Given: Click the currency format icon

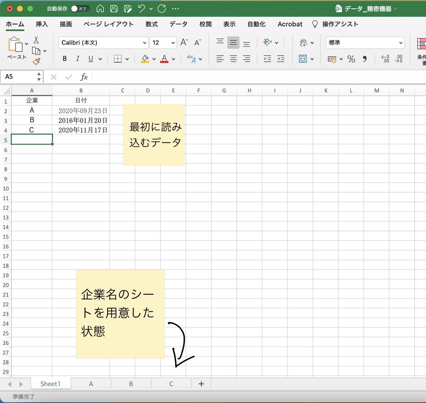Looking at the screenshot, I should pos(332,59).
